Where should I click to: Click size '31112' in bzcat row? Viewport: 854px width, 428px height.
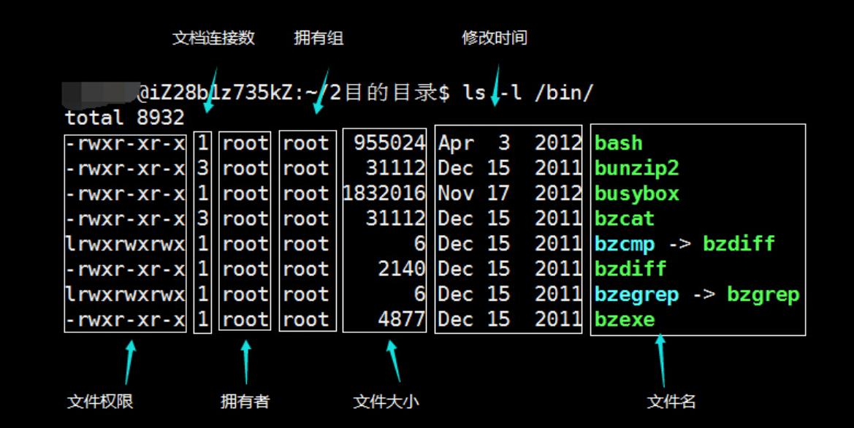click(x=395, y=218)
